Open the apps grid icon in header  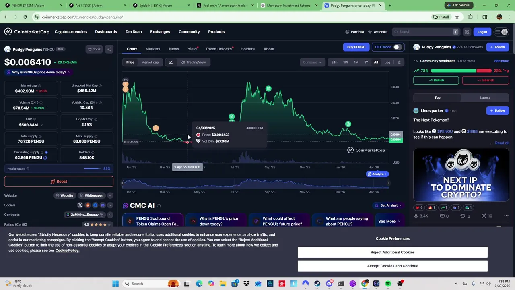tap(467, 32)
